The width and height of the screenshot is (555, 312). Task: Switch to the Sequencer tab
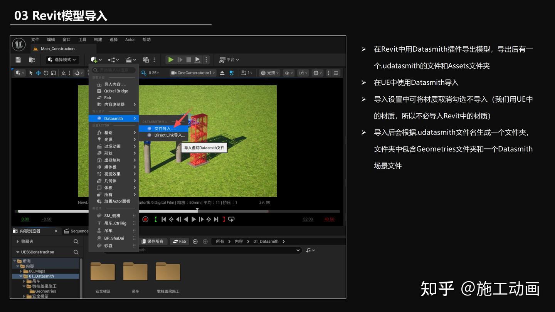[76, 231]
